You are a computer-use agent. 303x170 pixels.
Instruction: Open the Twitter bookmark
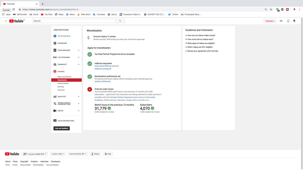[173, 14]
